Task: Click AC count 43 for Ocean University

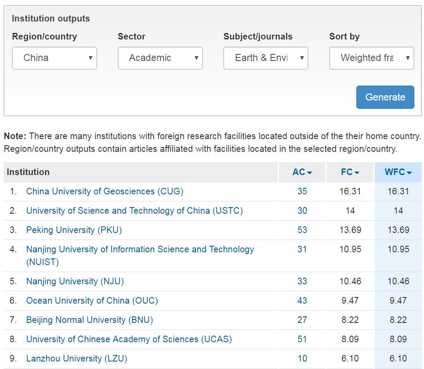Action: click(x=302, y=301)
